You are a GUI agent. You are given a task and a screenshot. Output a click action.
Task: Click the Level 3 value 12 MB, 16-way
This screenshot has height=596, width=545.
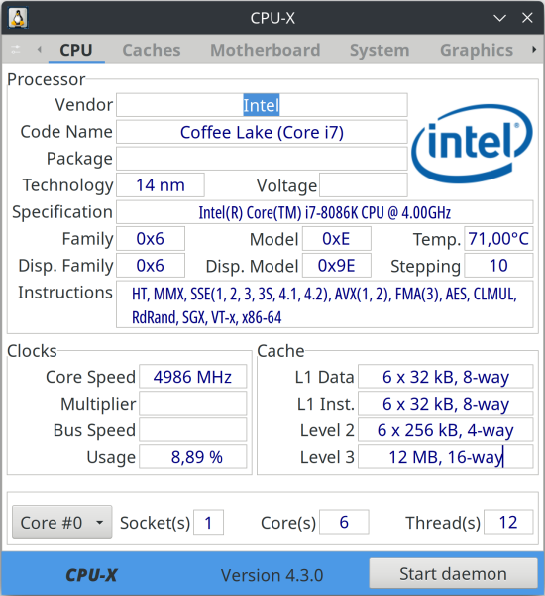pyautogui.click(x=446, y=457)
